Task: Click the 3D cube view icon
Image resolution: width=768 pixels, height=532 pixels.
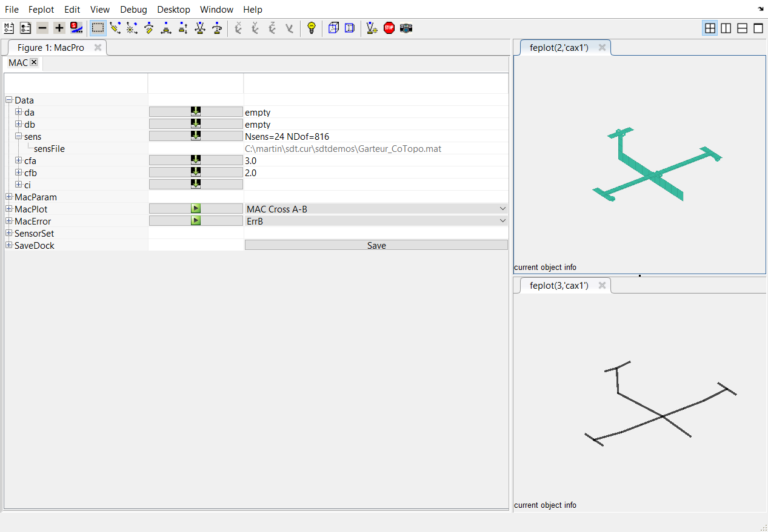Action: [x=333, y=28]
